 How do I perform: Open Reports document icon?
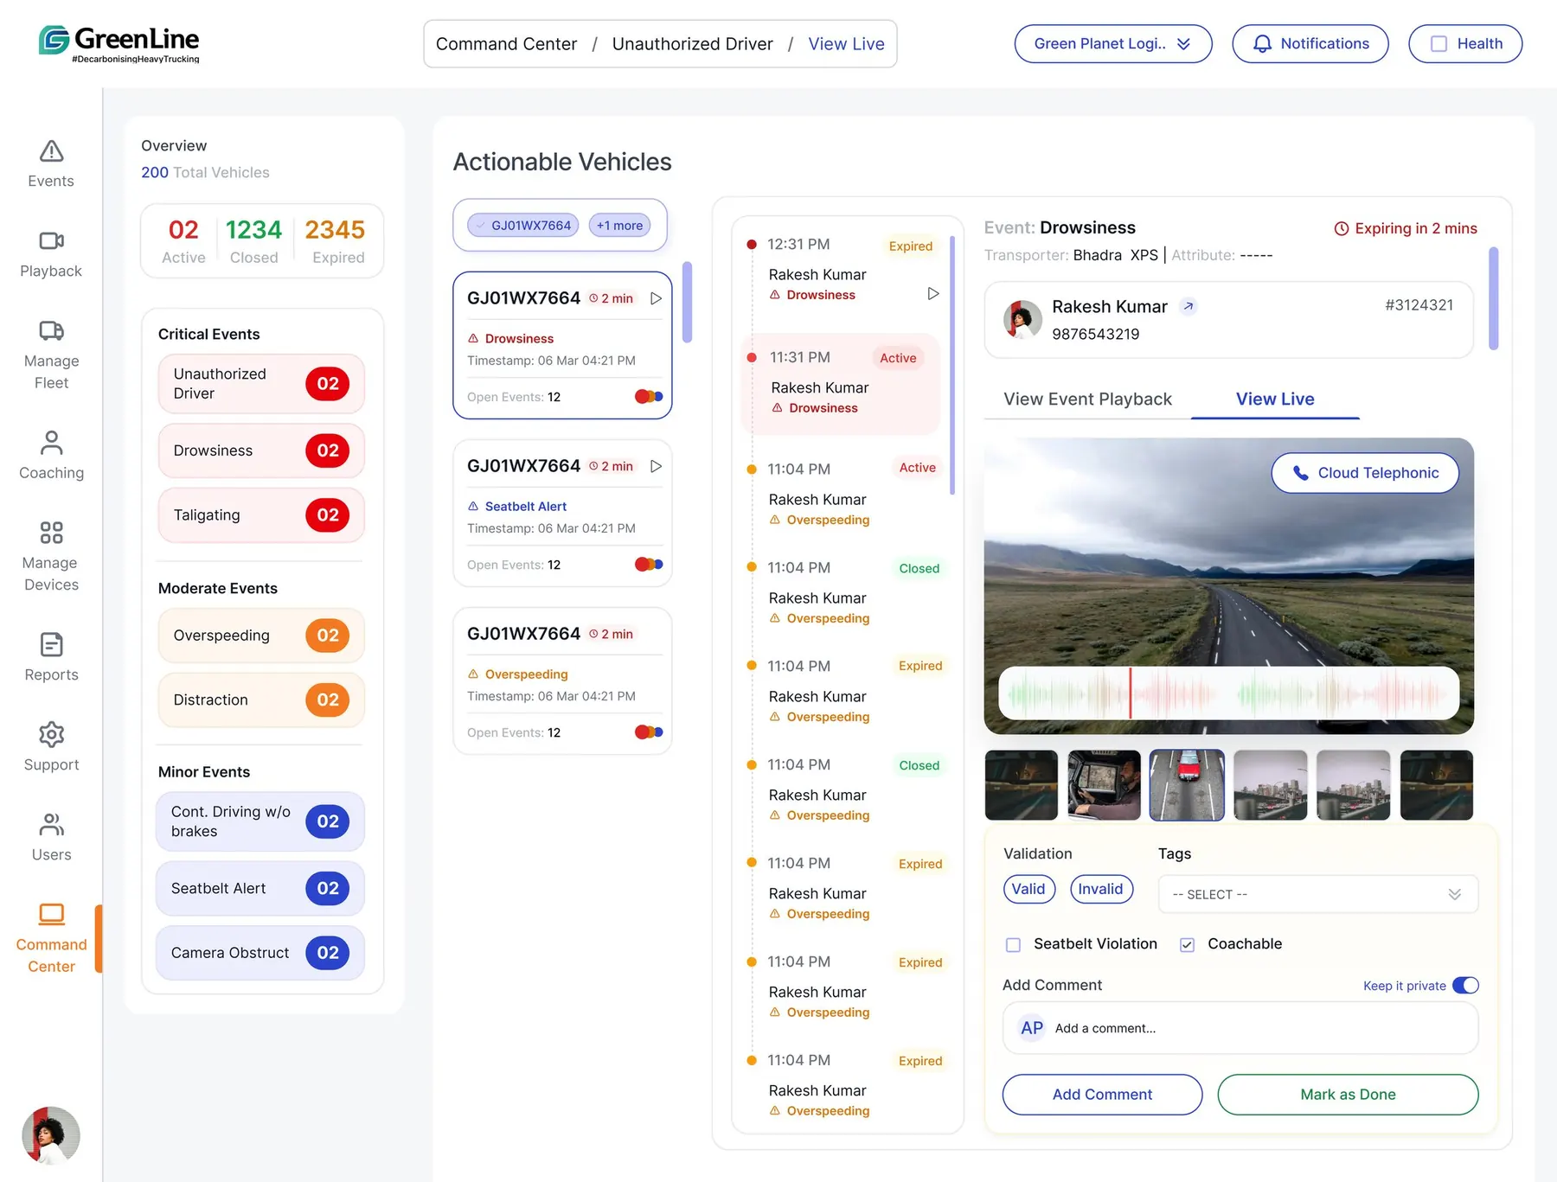point(52,644)
